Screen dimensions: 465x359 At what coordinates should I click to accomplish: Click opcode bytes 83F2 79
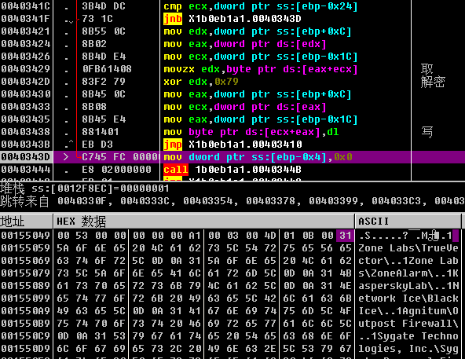[x=104, y=82]
